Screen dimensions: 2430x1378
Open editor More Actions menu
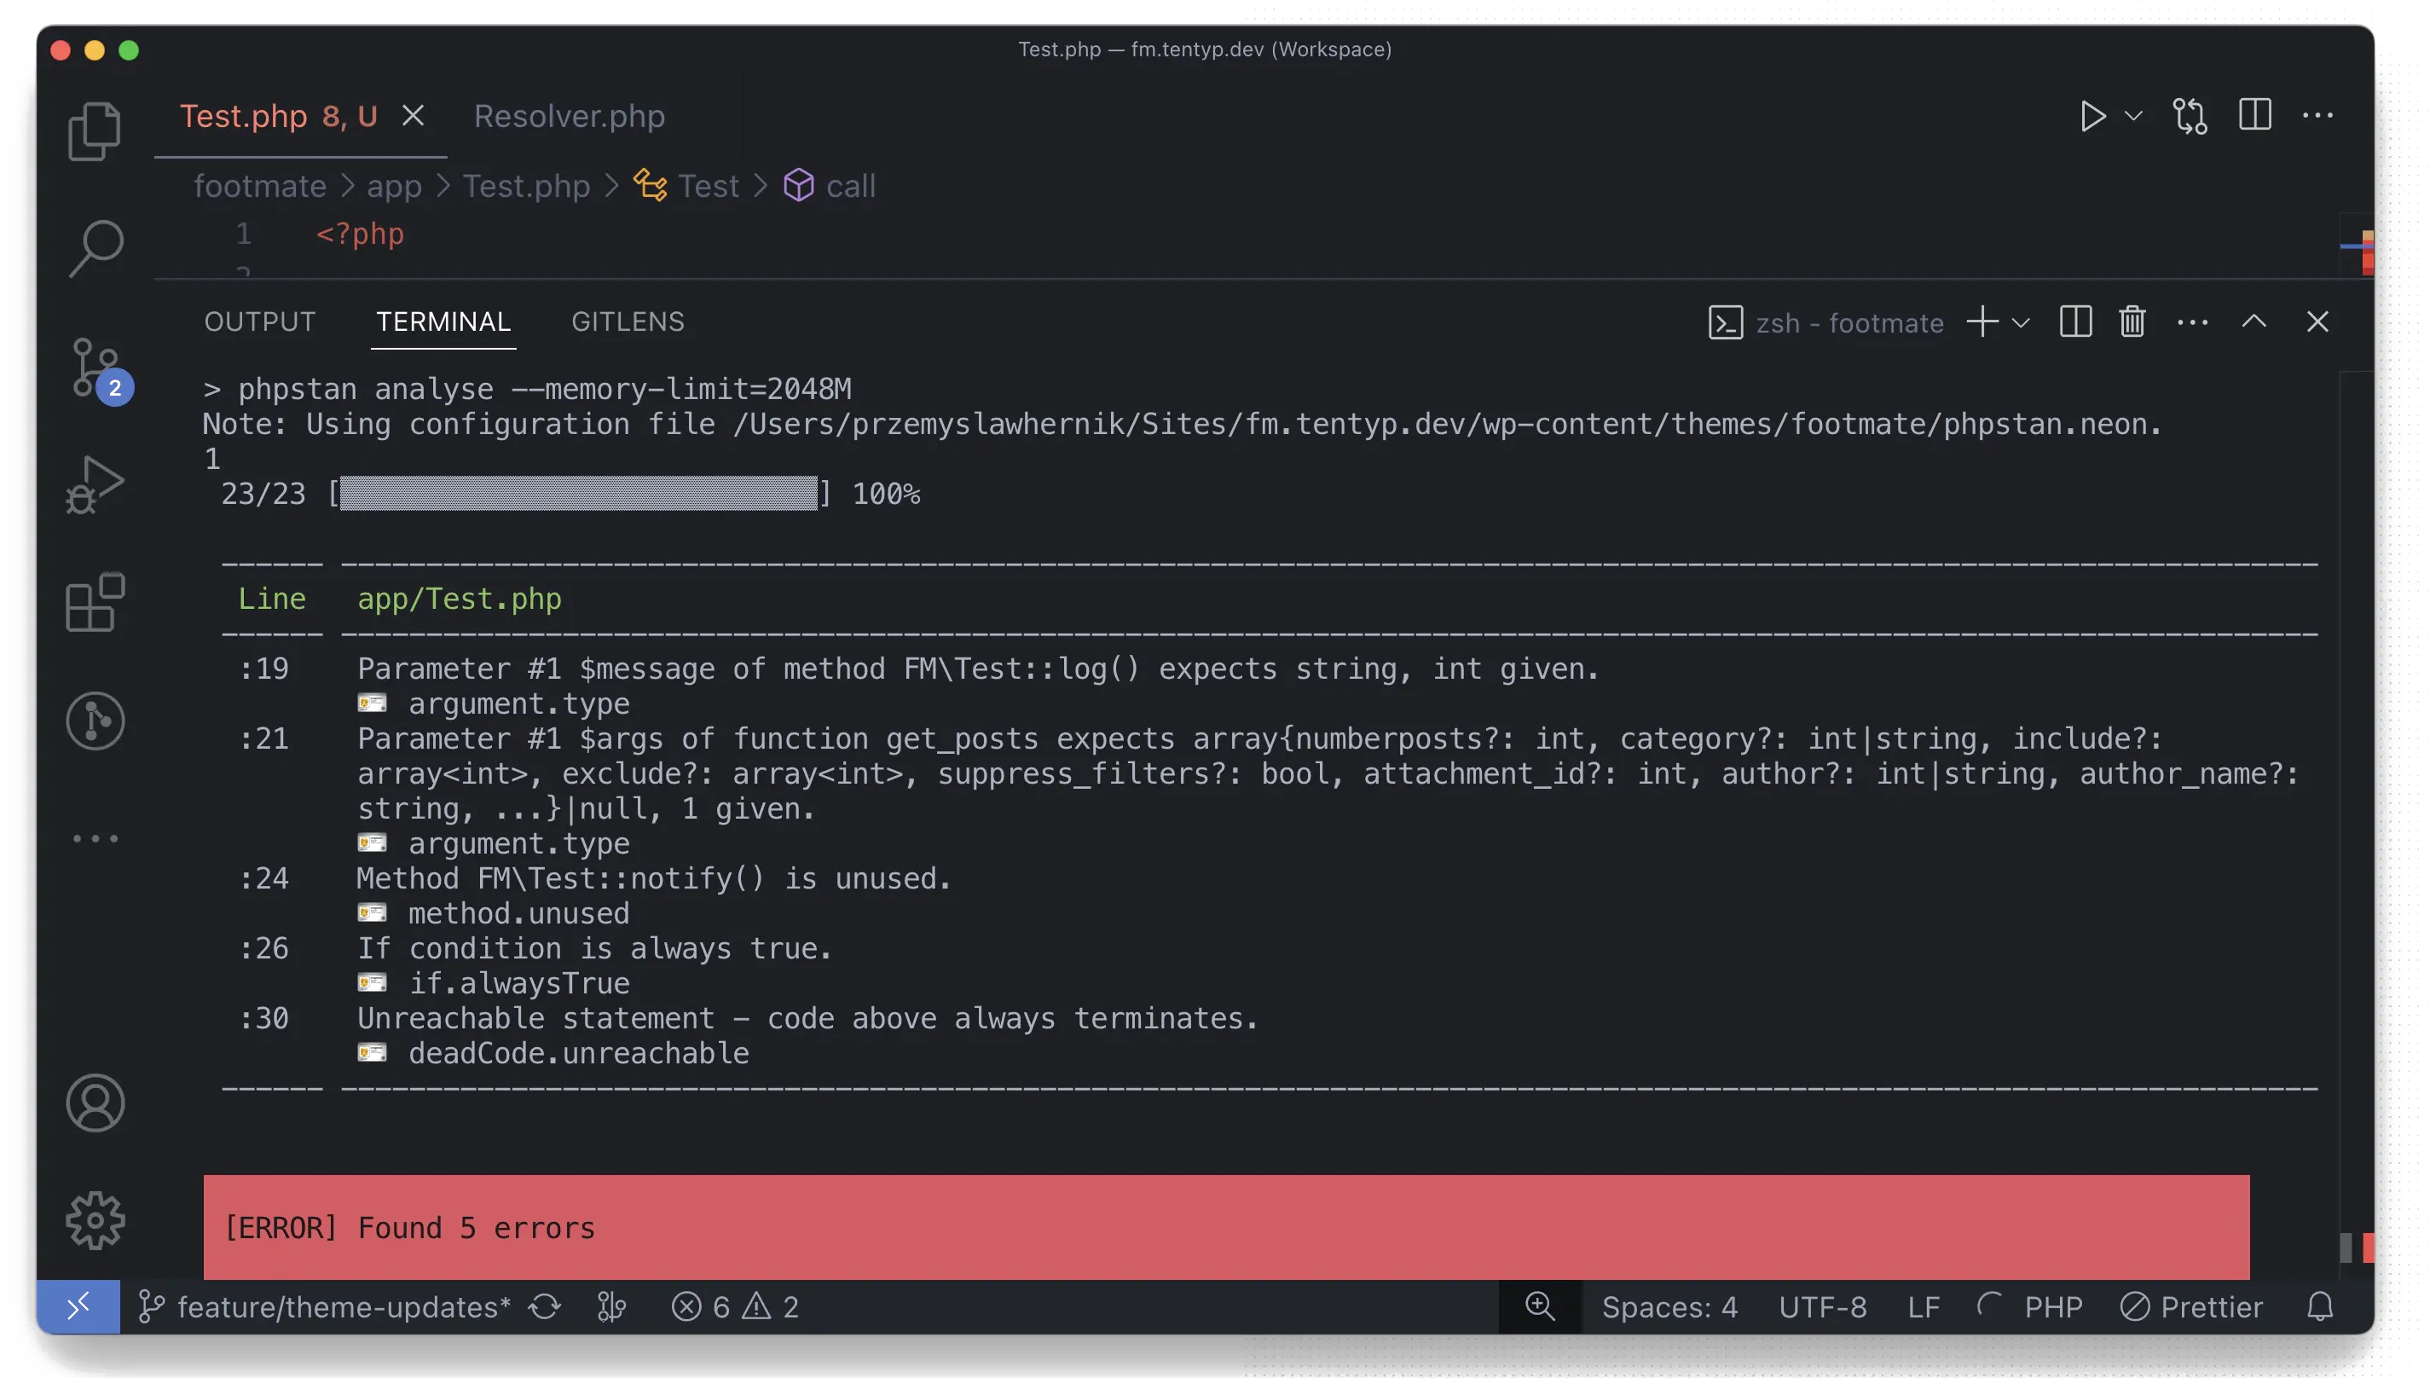click(2317, 115)
